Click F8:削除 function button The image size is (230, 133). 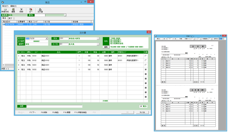click(44, 112)
